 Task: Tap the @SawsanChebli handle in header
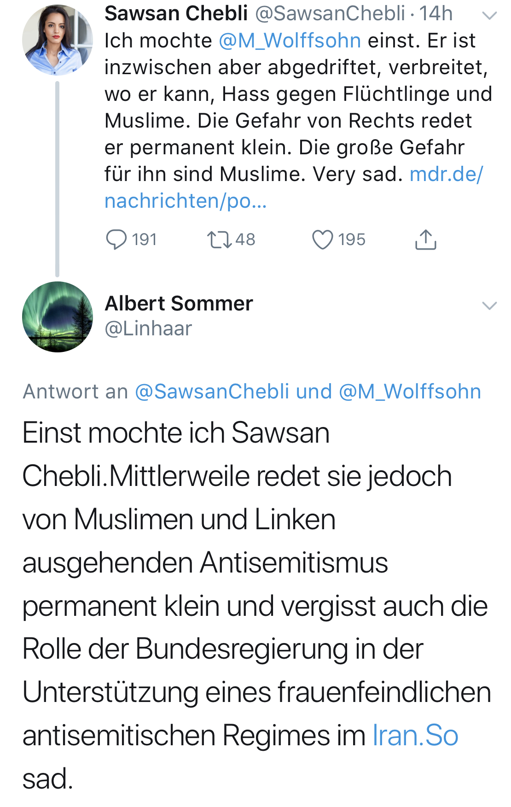pyautogui.click(x=330, y=13)
